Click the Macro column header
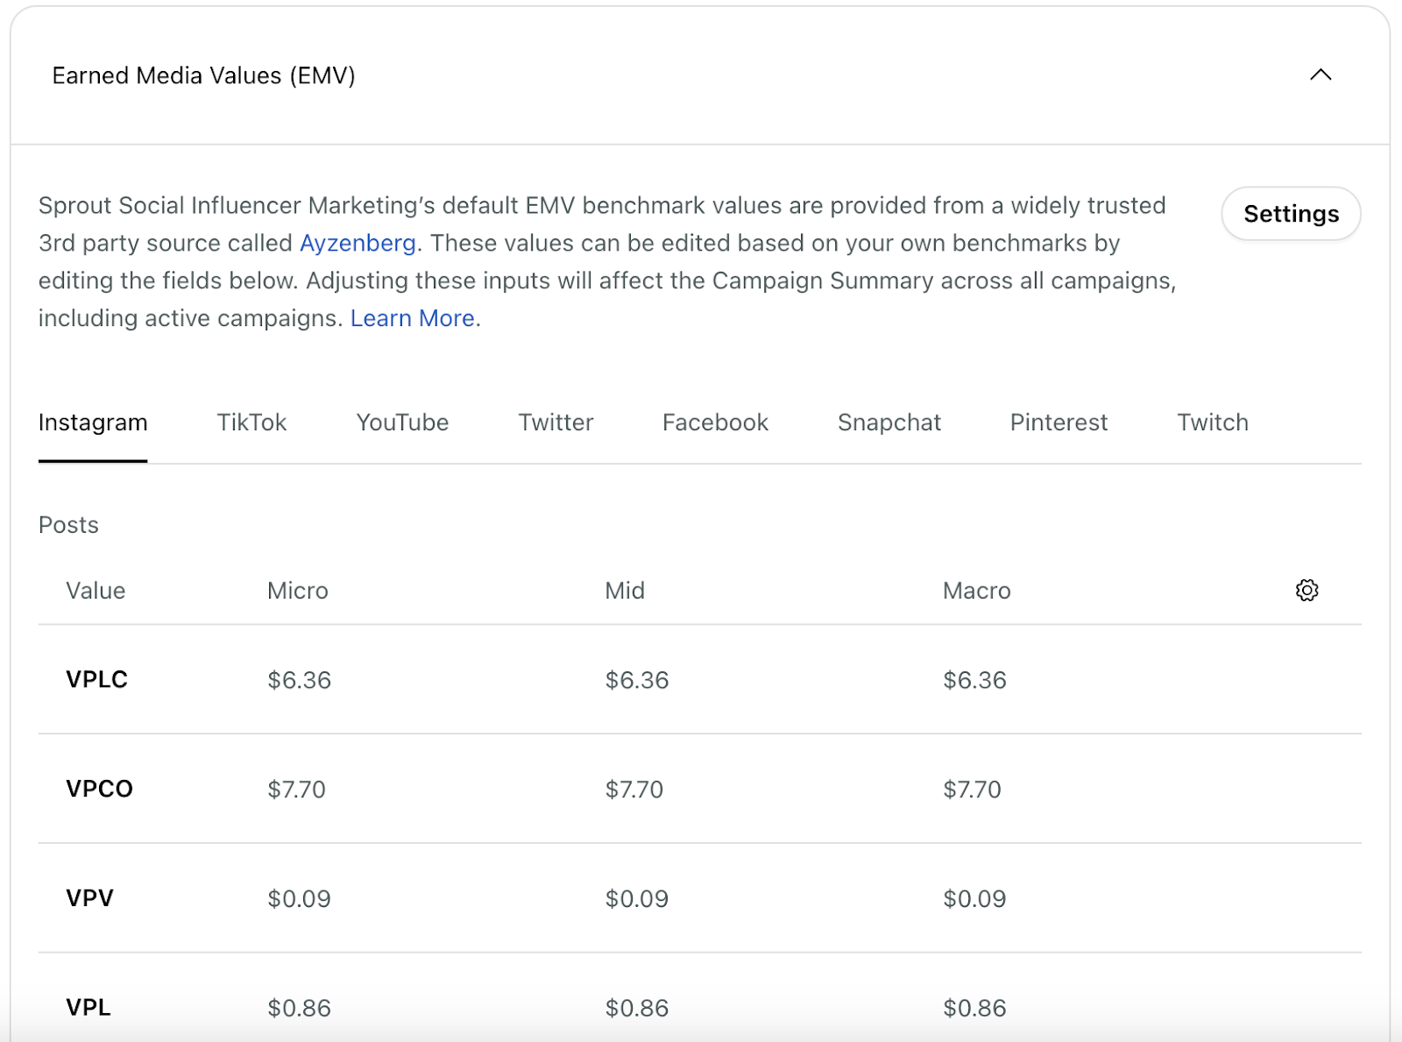Viewport: 1402px width, 1042px height. click(976, 591)
